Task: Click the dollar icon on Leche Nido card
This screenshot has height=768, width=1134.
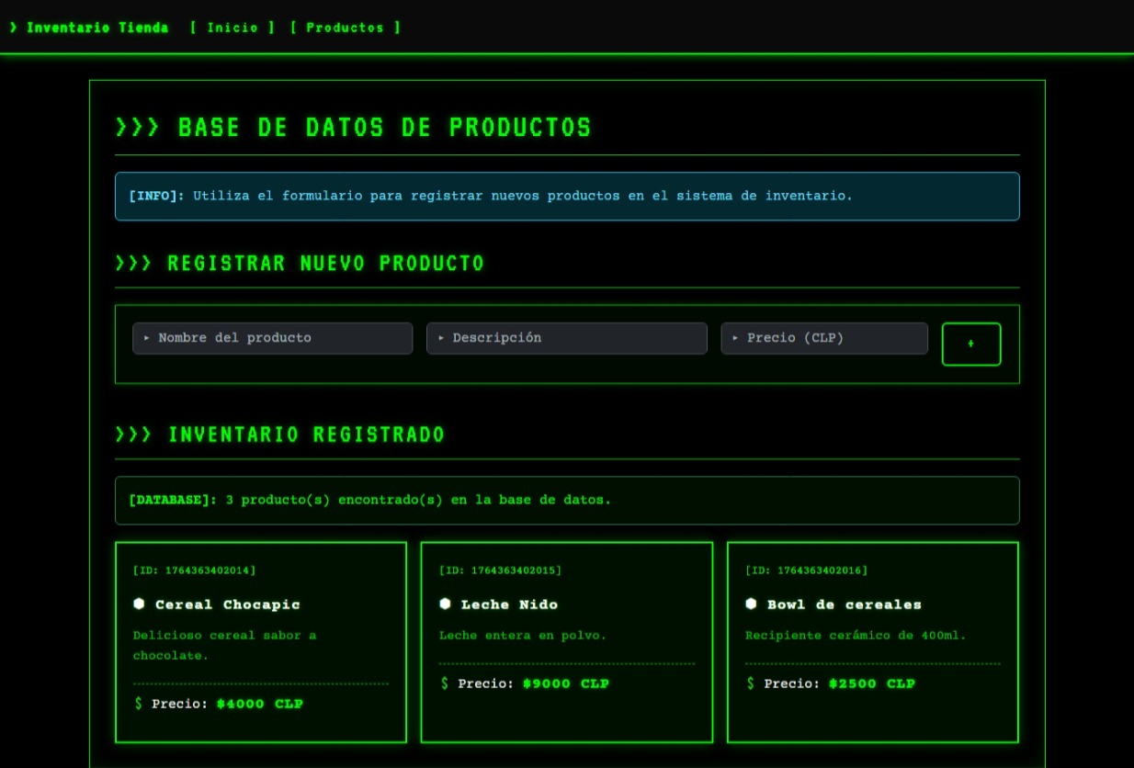Action: [446, 683]
